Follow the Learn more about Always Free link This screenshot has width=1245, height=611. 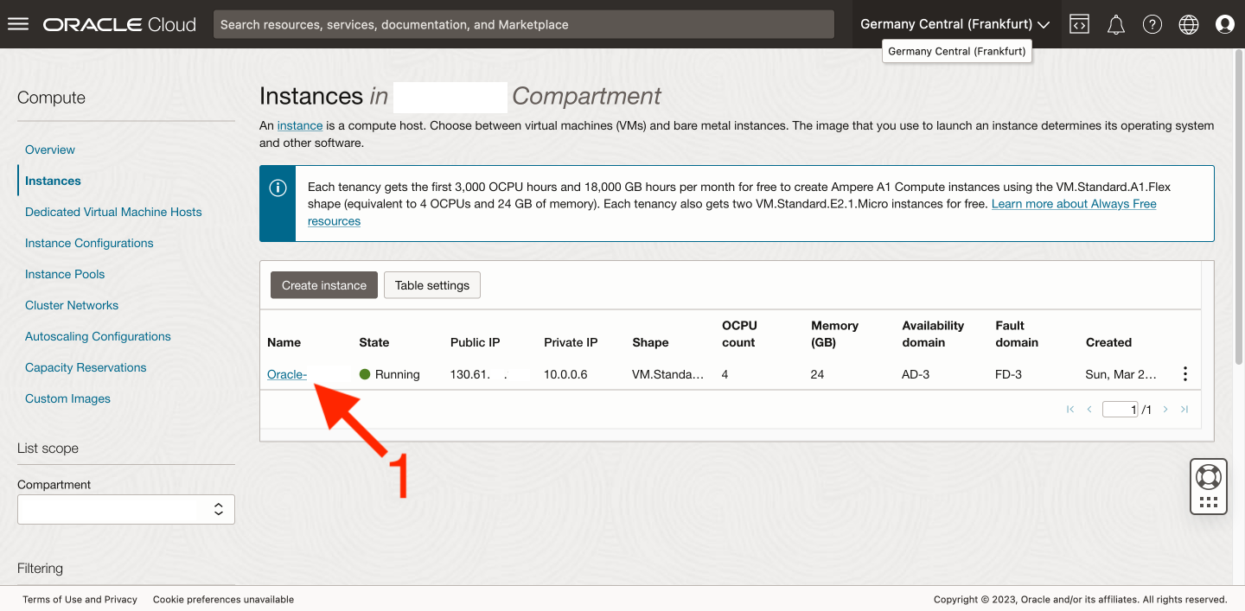click(1073, 204)
